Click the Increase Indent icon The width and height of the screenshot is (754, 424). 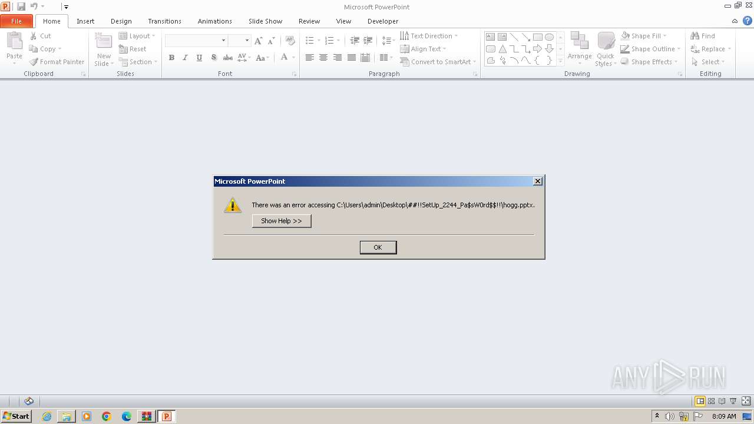[368, 41]
